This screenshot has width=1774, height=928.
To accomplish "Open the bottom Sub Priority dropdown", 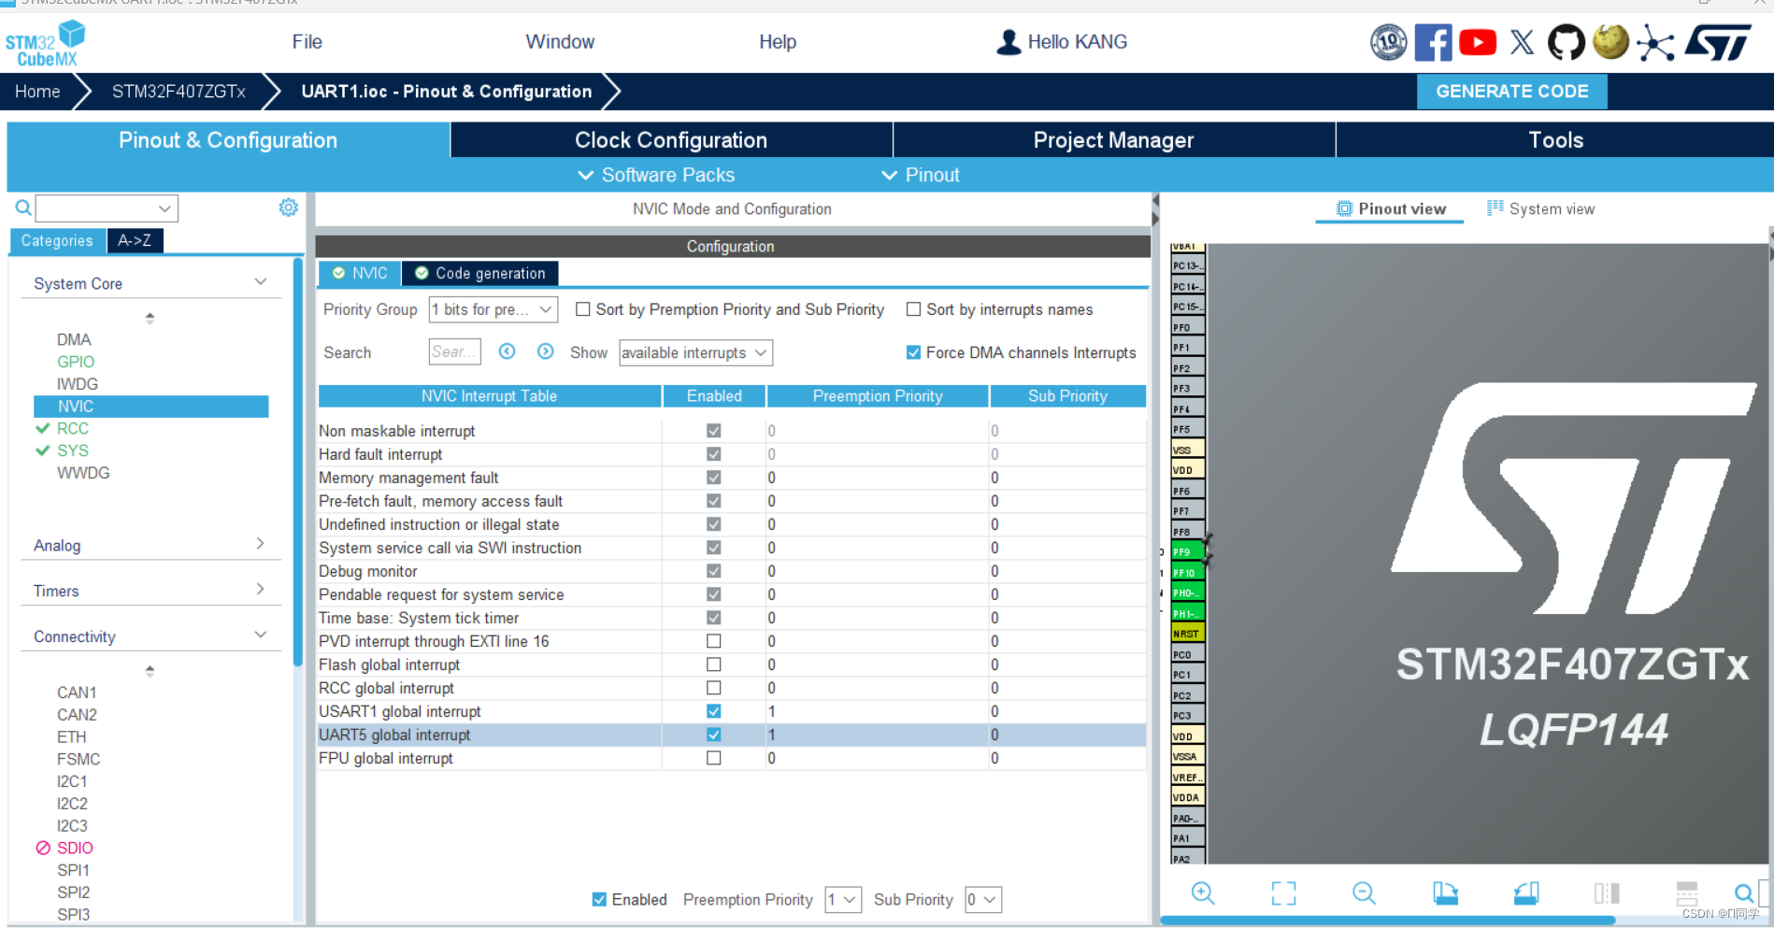I will click(x=983, y=899).
